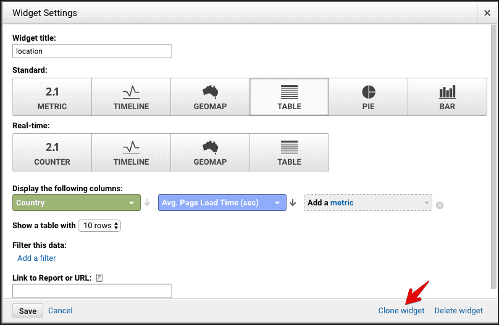Choose the Pie chart widget type

(x=368, y=97)
